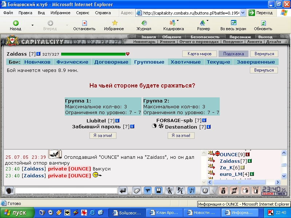The height and width of the screenshot is (218, 291).
Task: Click top Вернуться button beside Подсказка
Action: pyautogui.click(x=264, y=54)
